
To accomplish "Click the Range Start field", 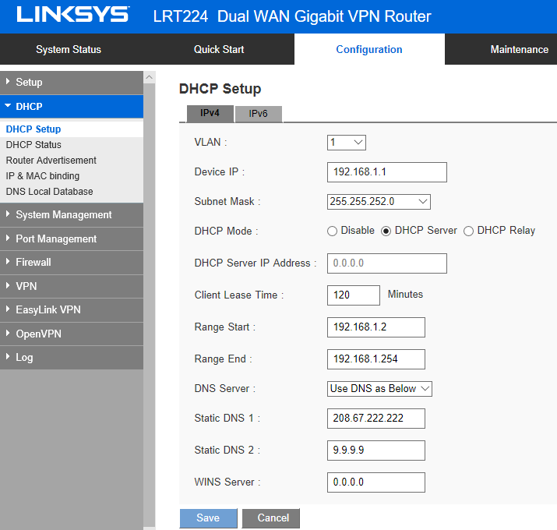I will [x=375, y=327].
